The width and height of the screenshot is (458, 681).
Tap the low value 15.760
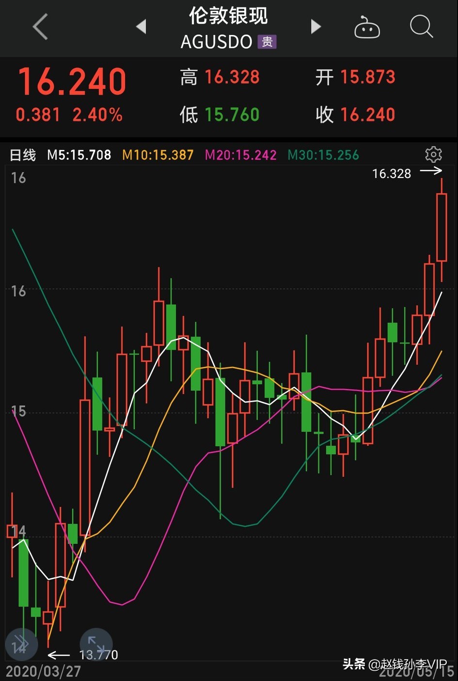pyautogui.click(x=232, y=115)
